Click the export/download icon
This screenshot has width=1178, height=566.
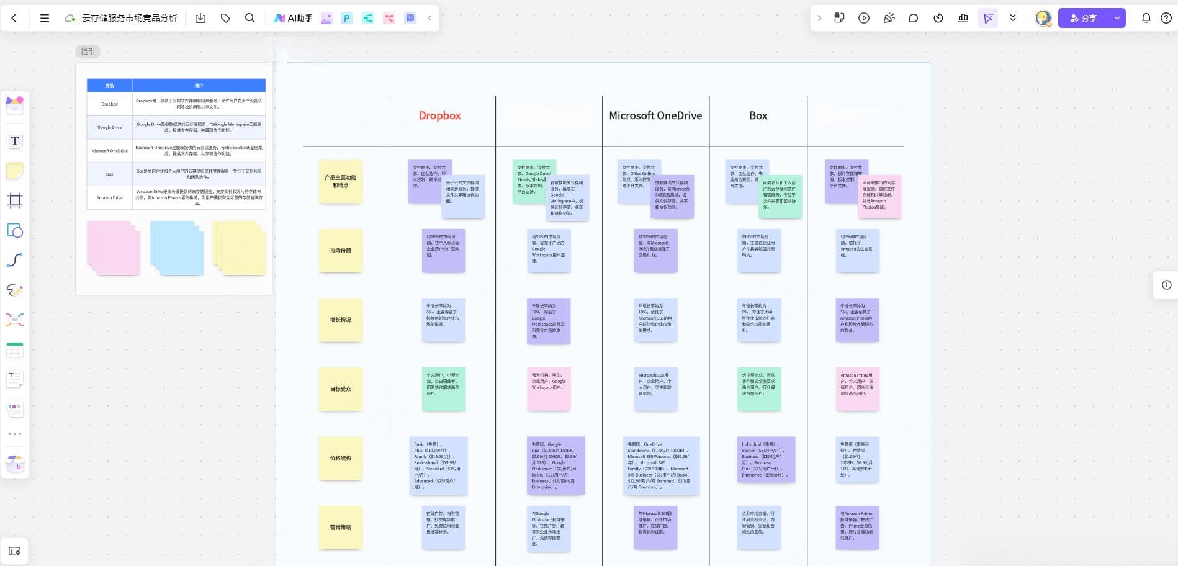tap(200, 18)
